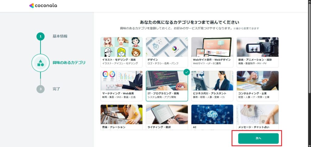Viewport: 311px width, 147px height.
Task: Choose the メッセージ・チャット占い card
Action: click(258, 117)
